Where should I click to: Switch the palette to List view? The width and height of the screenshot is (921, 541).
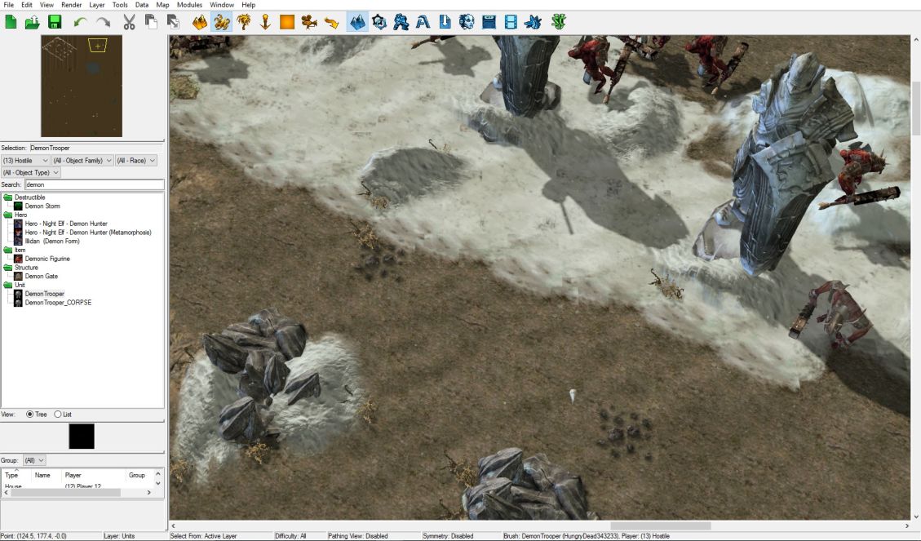58,415
